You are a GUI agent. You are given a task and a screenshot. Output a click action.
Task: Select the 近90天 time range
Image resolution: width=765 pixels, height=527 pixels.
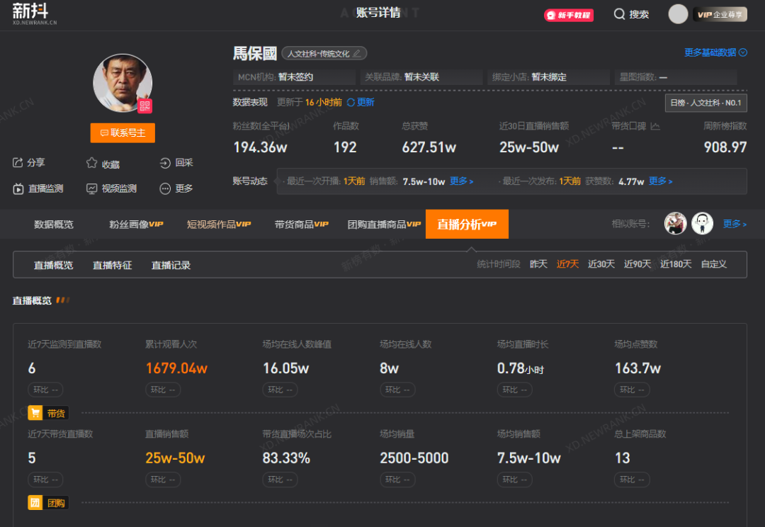[637, 264]
